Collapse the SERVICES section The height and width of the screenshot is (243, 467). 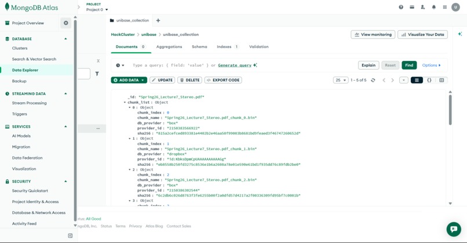click(x=65, y=126)
